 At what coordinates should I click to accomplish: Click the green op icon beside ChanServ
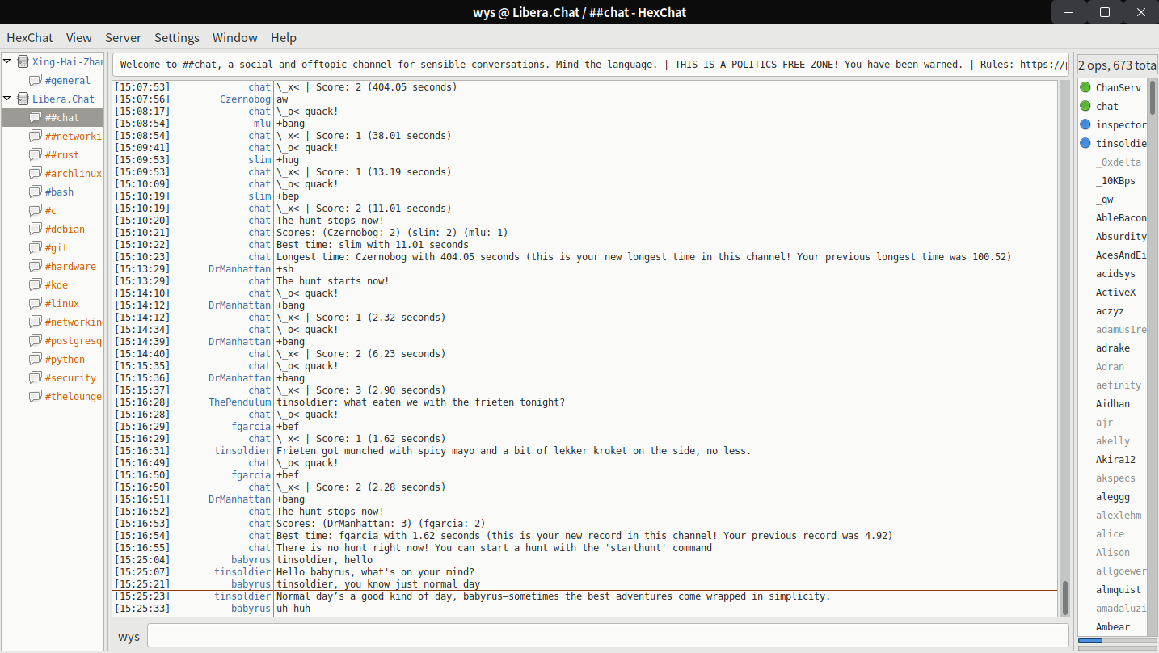[1085, 87]
